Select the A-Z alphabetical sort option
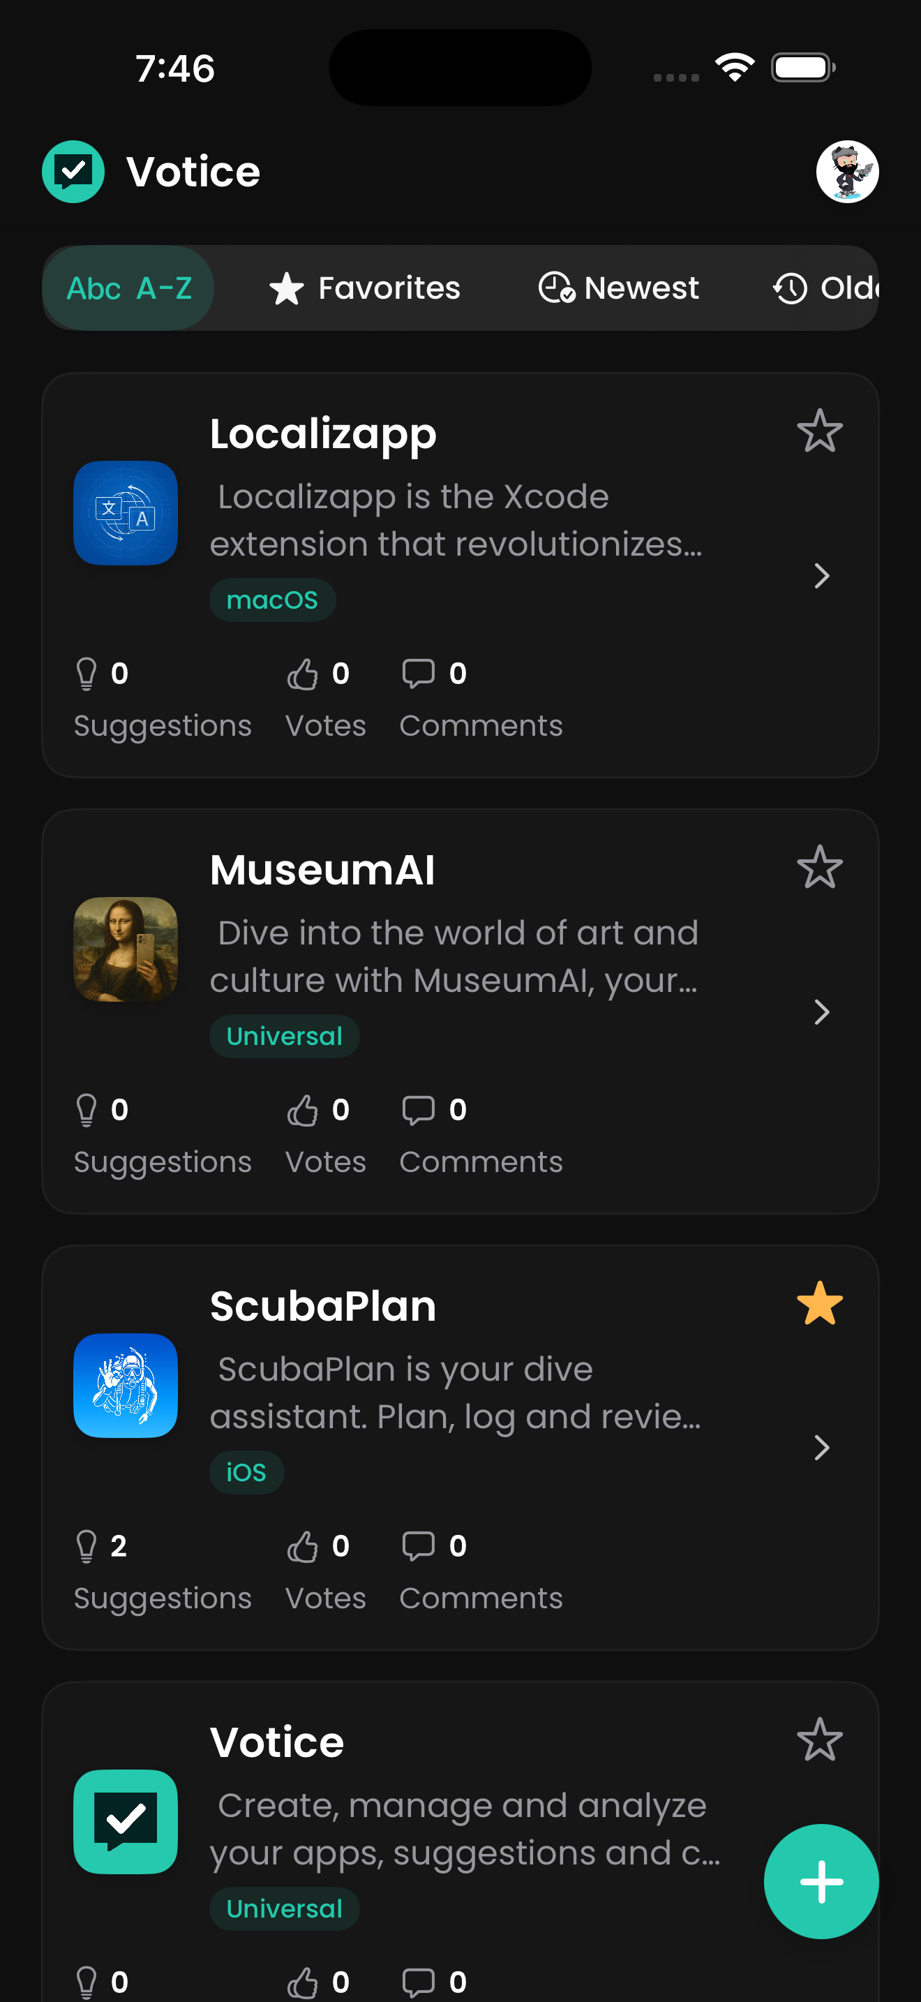The width and height of the screenshot is (921, 2002). pos(128,288)
